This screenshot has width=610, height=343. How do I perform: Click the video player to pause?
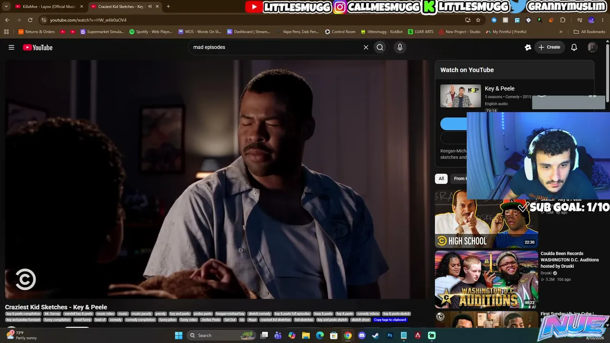pyautogui.click(x=217, y=179)
